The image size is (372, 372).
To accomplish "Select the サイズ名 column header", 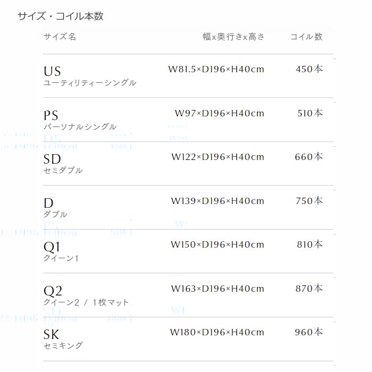I will 60,37.
